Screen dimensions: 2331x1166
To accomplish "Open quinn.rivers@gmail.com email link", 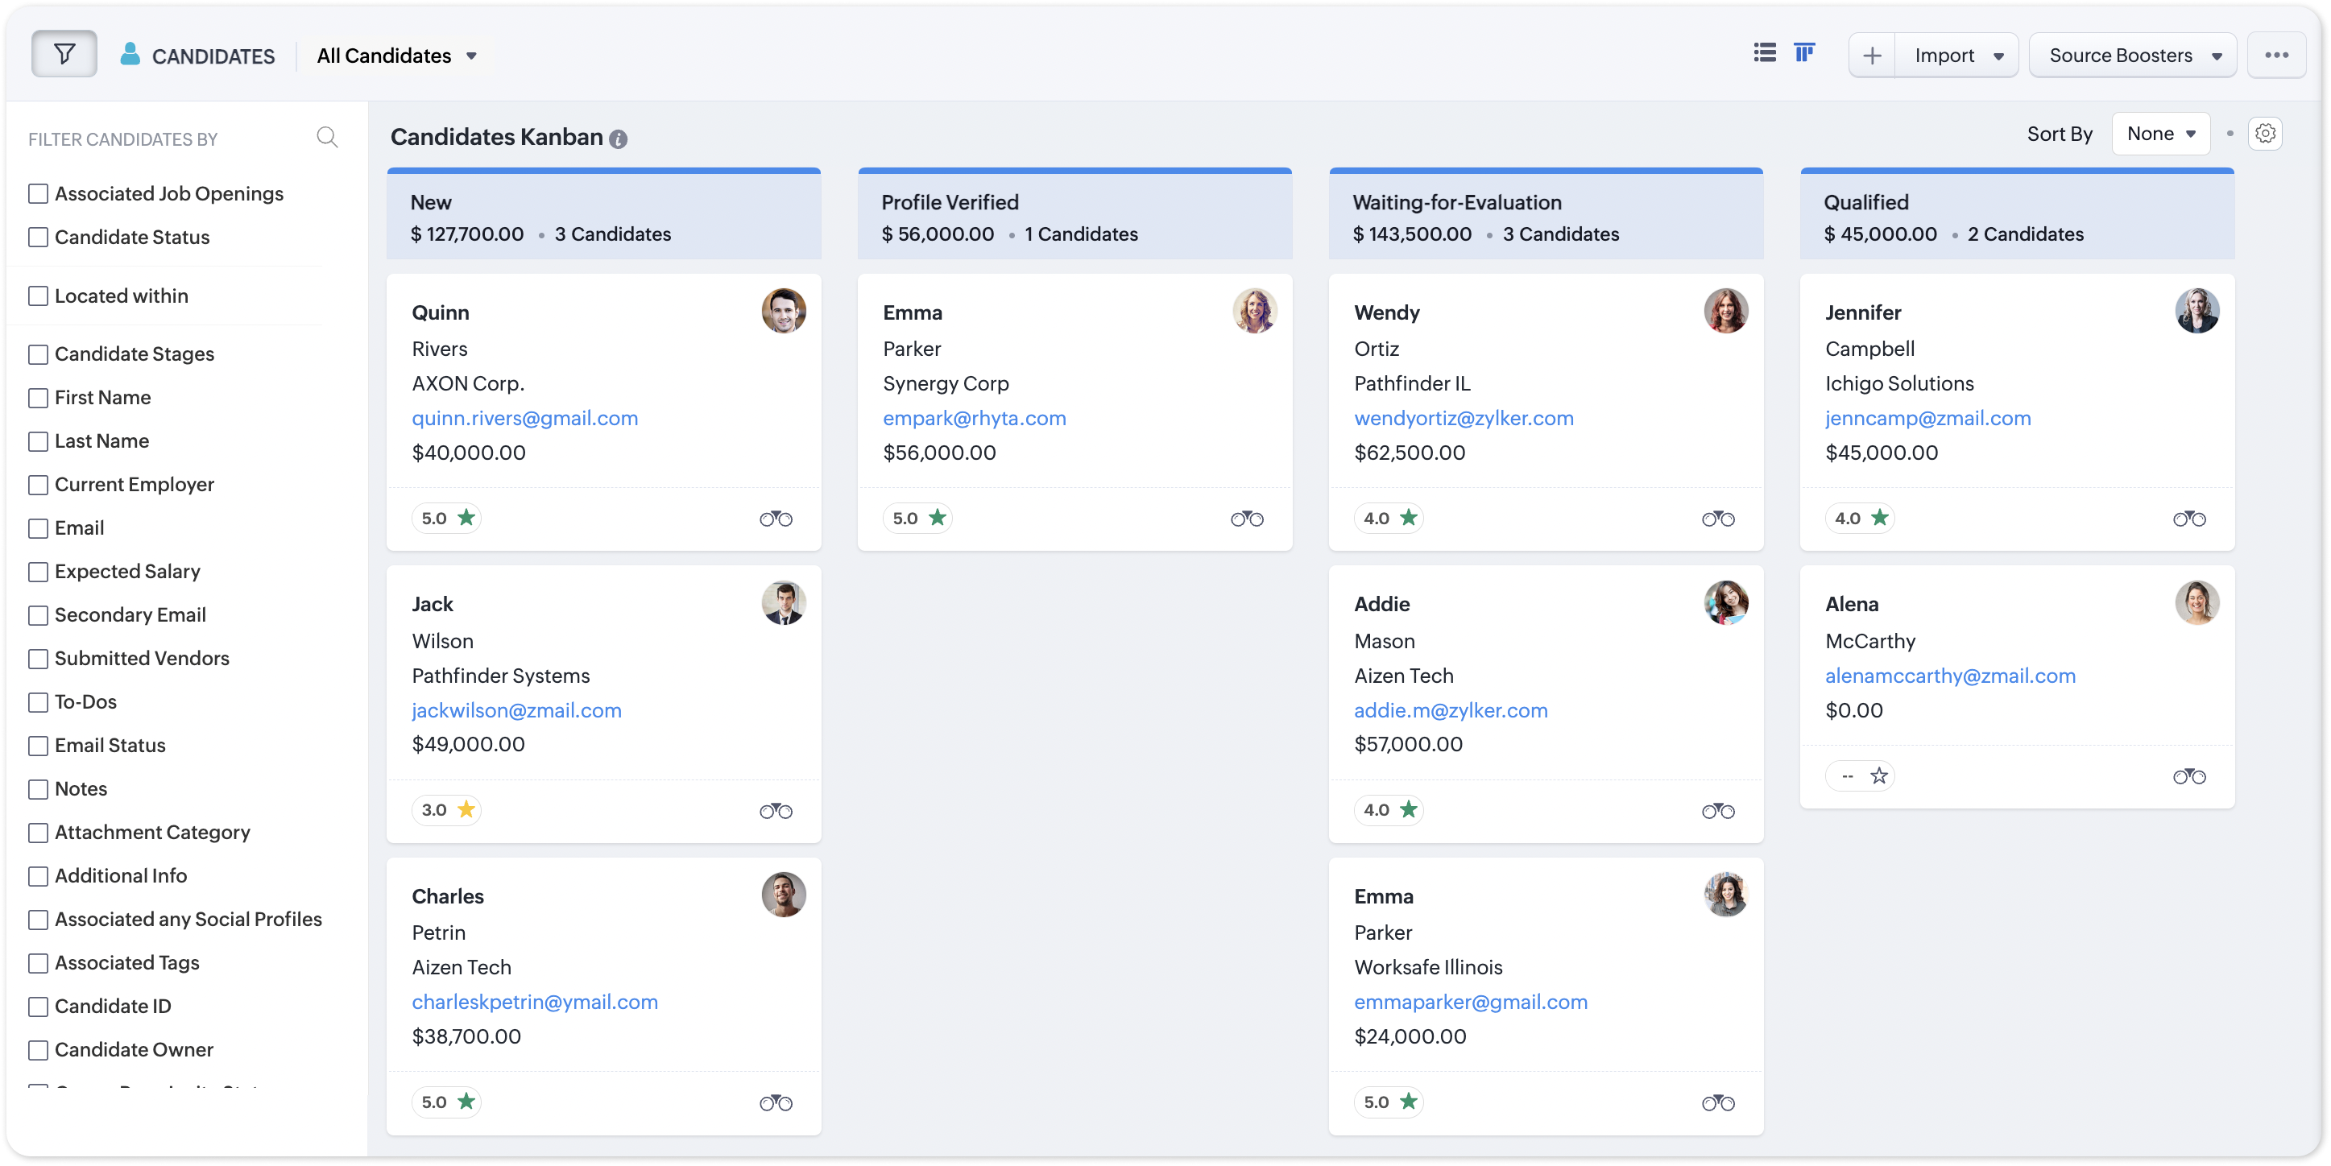I will point(525,418).
